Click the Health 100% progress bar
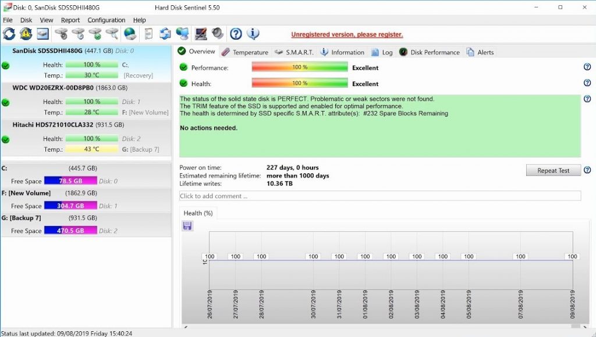This screenshot has height=337, width=596. click(x=299, y=83)
